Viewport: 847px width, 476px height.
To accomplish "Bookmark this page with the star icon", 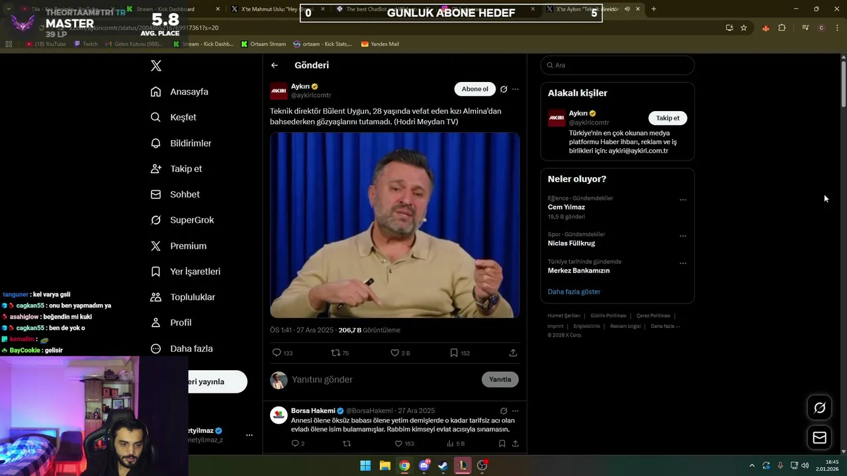I will [x=744, y=28].
